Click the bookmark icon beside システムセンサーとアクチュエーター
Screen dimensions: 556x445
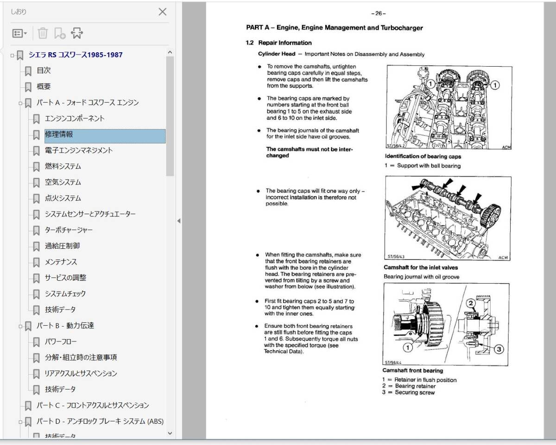click(37, 215)
